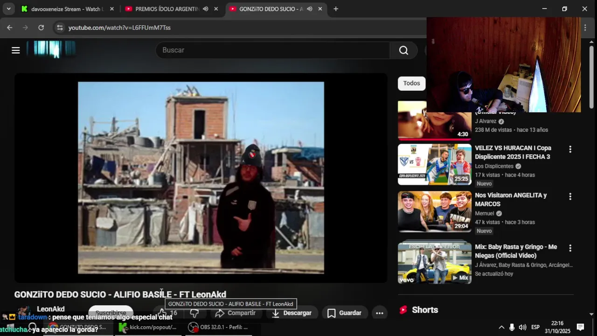Open the Baby Rasta y Gringo mix thumbnail
Screen dimensions: 597x336
434,263
